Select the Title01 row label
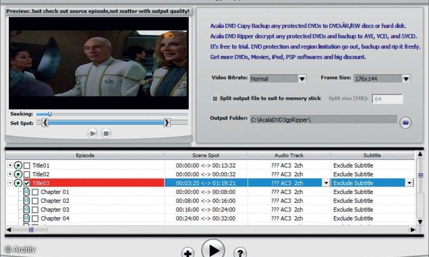This screenshot has height=257, width=429. click(x=41, y=166)
